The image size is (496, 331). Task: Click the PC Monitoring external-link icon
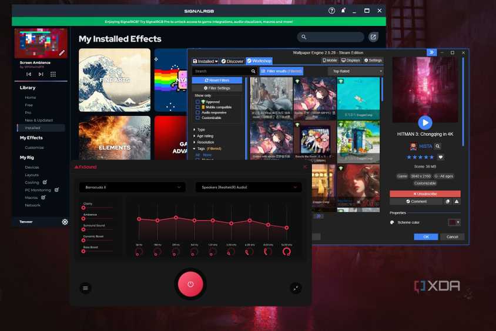56,189
